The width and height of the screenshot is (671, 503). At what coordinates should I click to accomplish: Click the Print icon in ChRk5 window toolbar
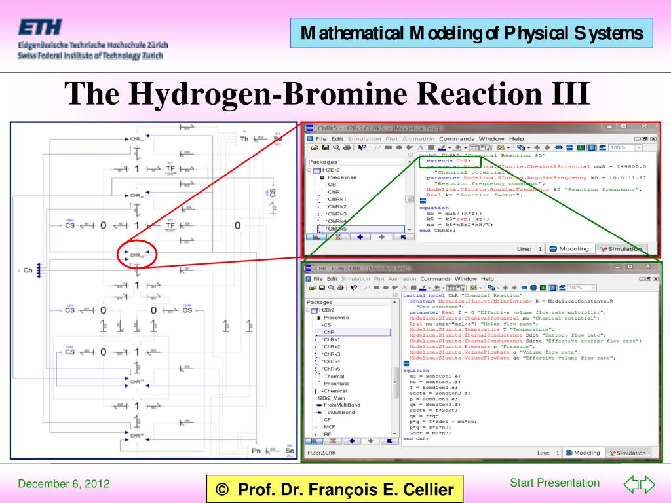347,147
